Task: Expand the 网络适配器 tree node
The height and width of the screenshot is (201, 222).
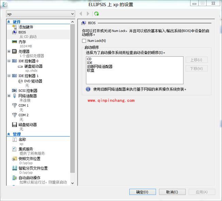Action: coord(9,96)
